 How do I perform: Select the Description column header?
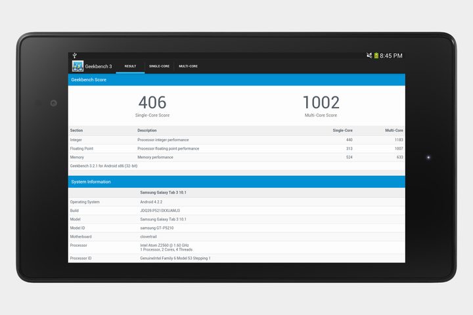tap(147, 131)
